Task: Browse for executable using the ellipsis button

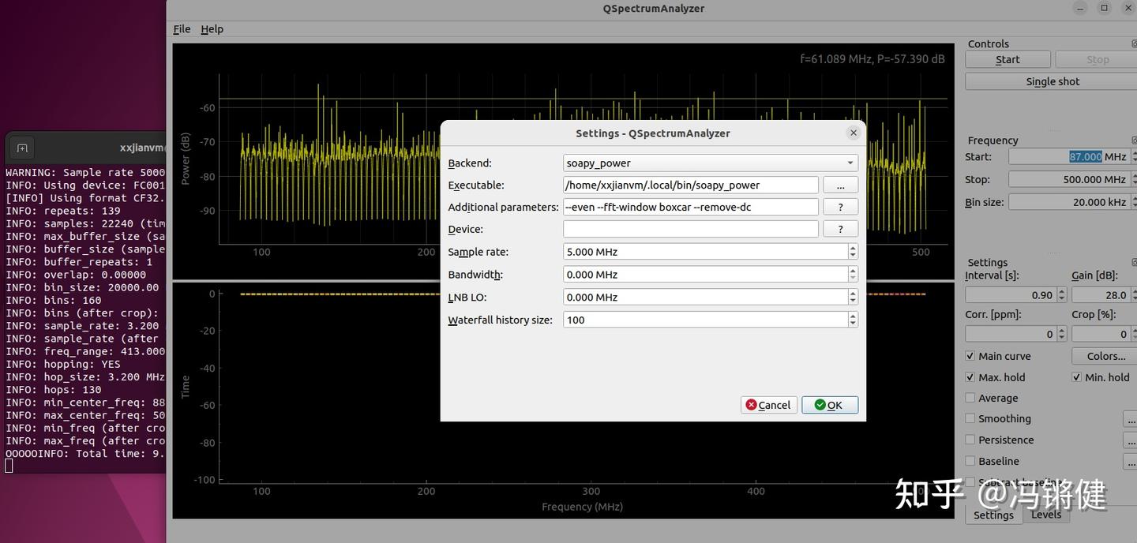Action: [x=840, y=184]
